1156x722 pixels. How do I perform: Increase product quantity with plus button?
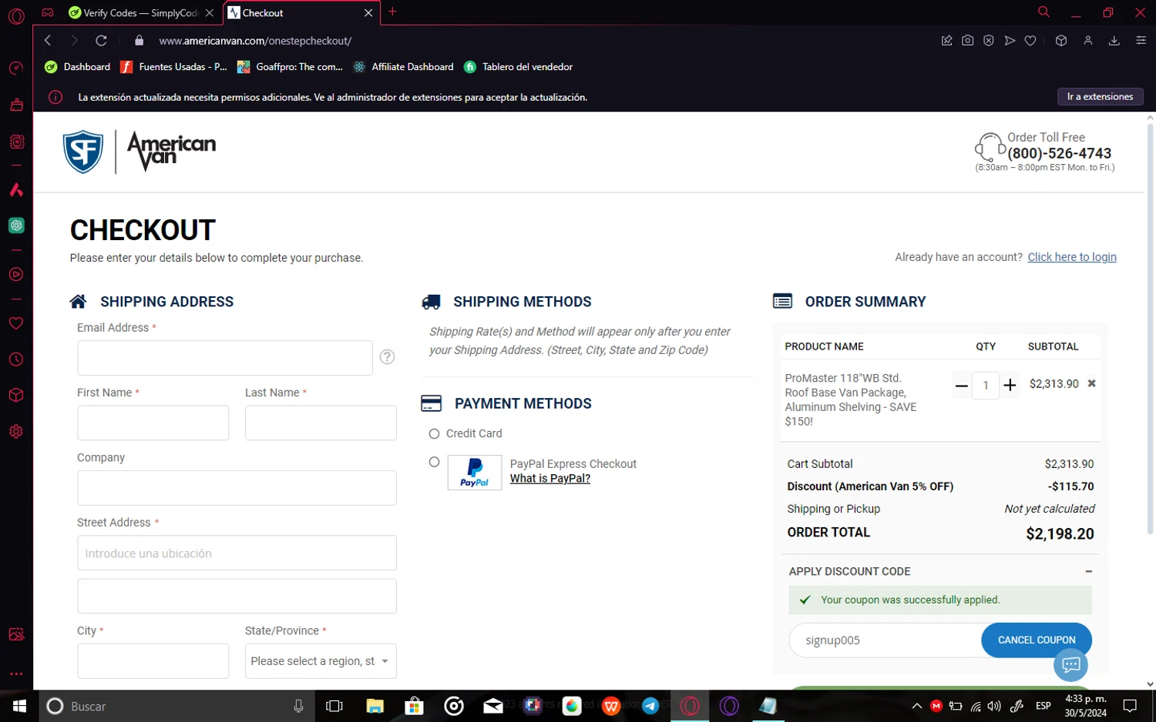coord(1010,385)
